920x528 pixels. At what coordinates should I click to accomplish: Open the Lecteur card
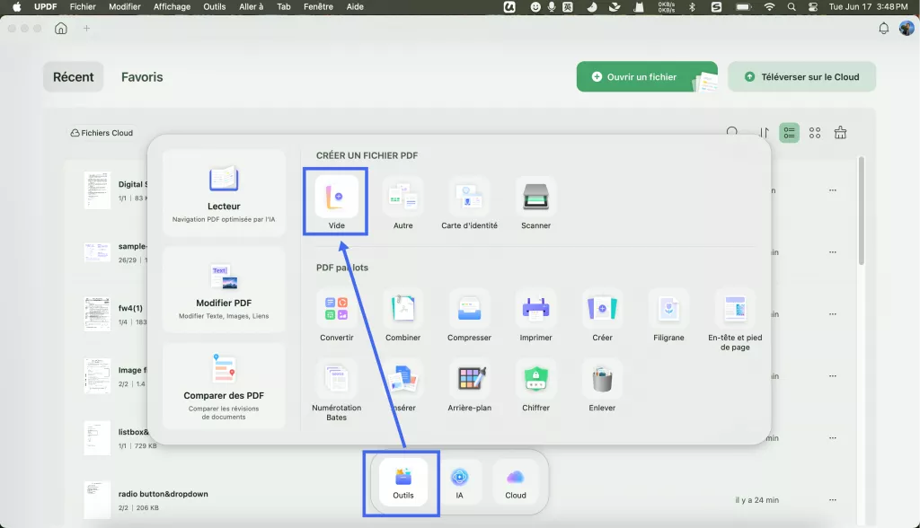pos(224,193)
